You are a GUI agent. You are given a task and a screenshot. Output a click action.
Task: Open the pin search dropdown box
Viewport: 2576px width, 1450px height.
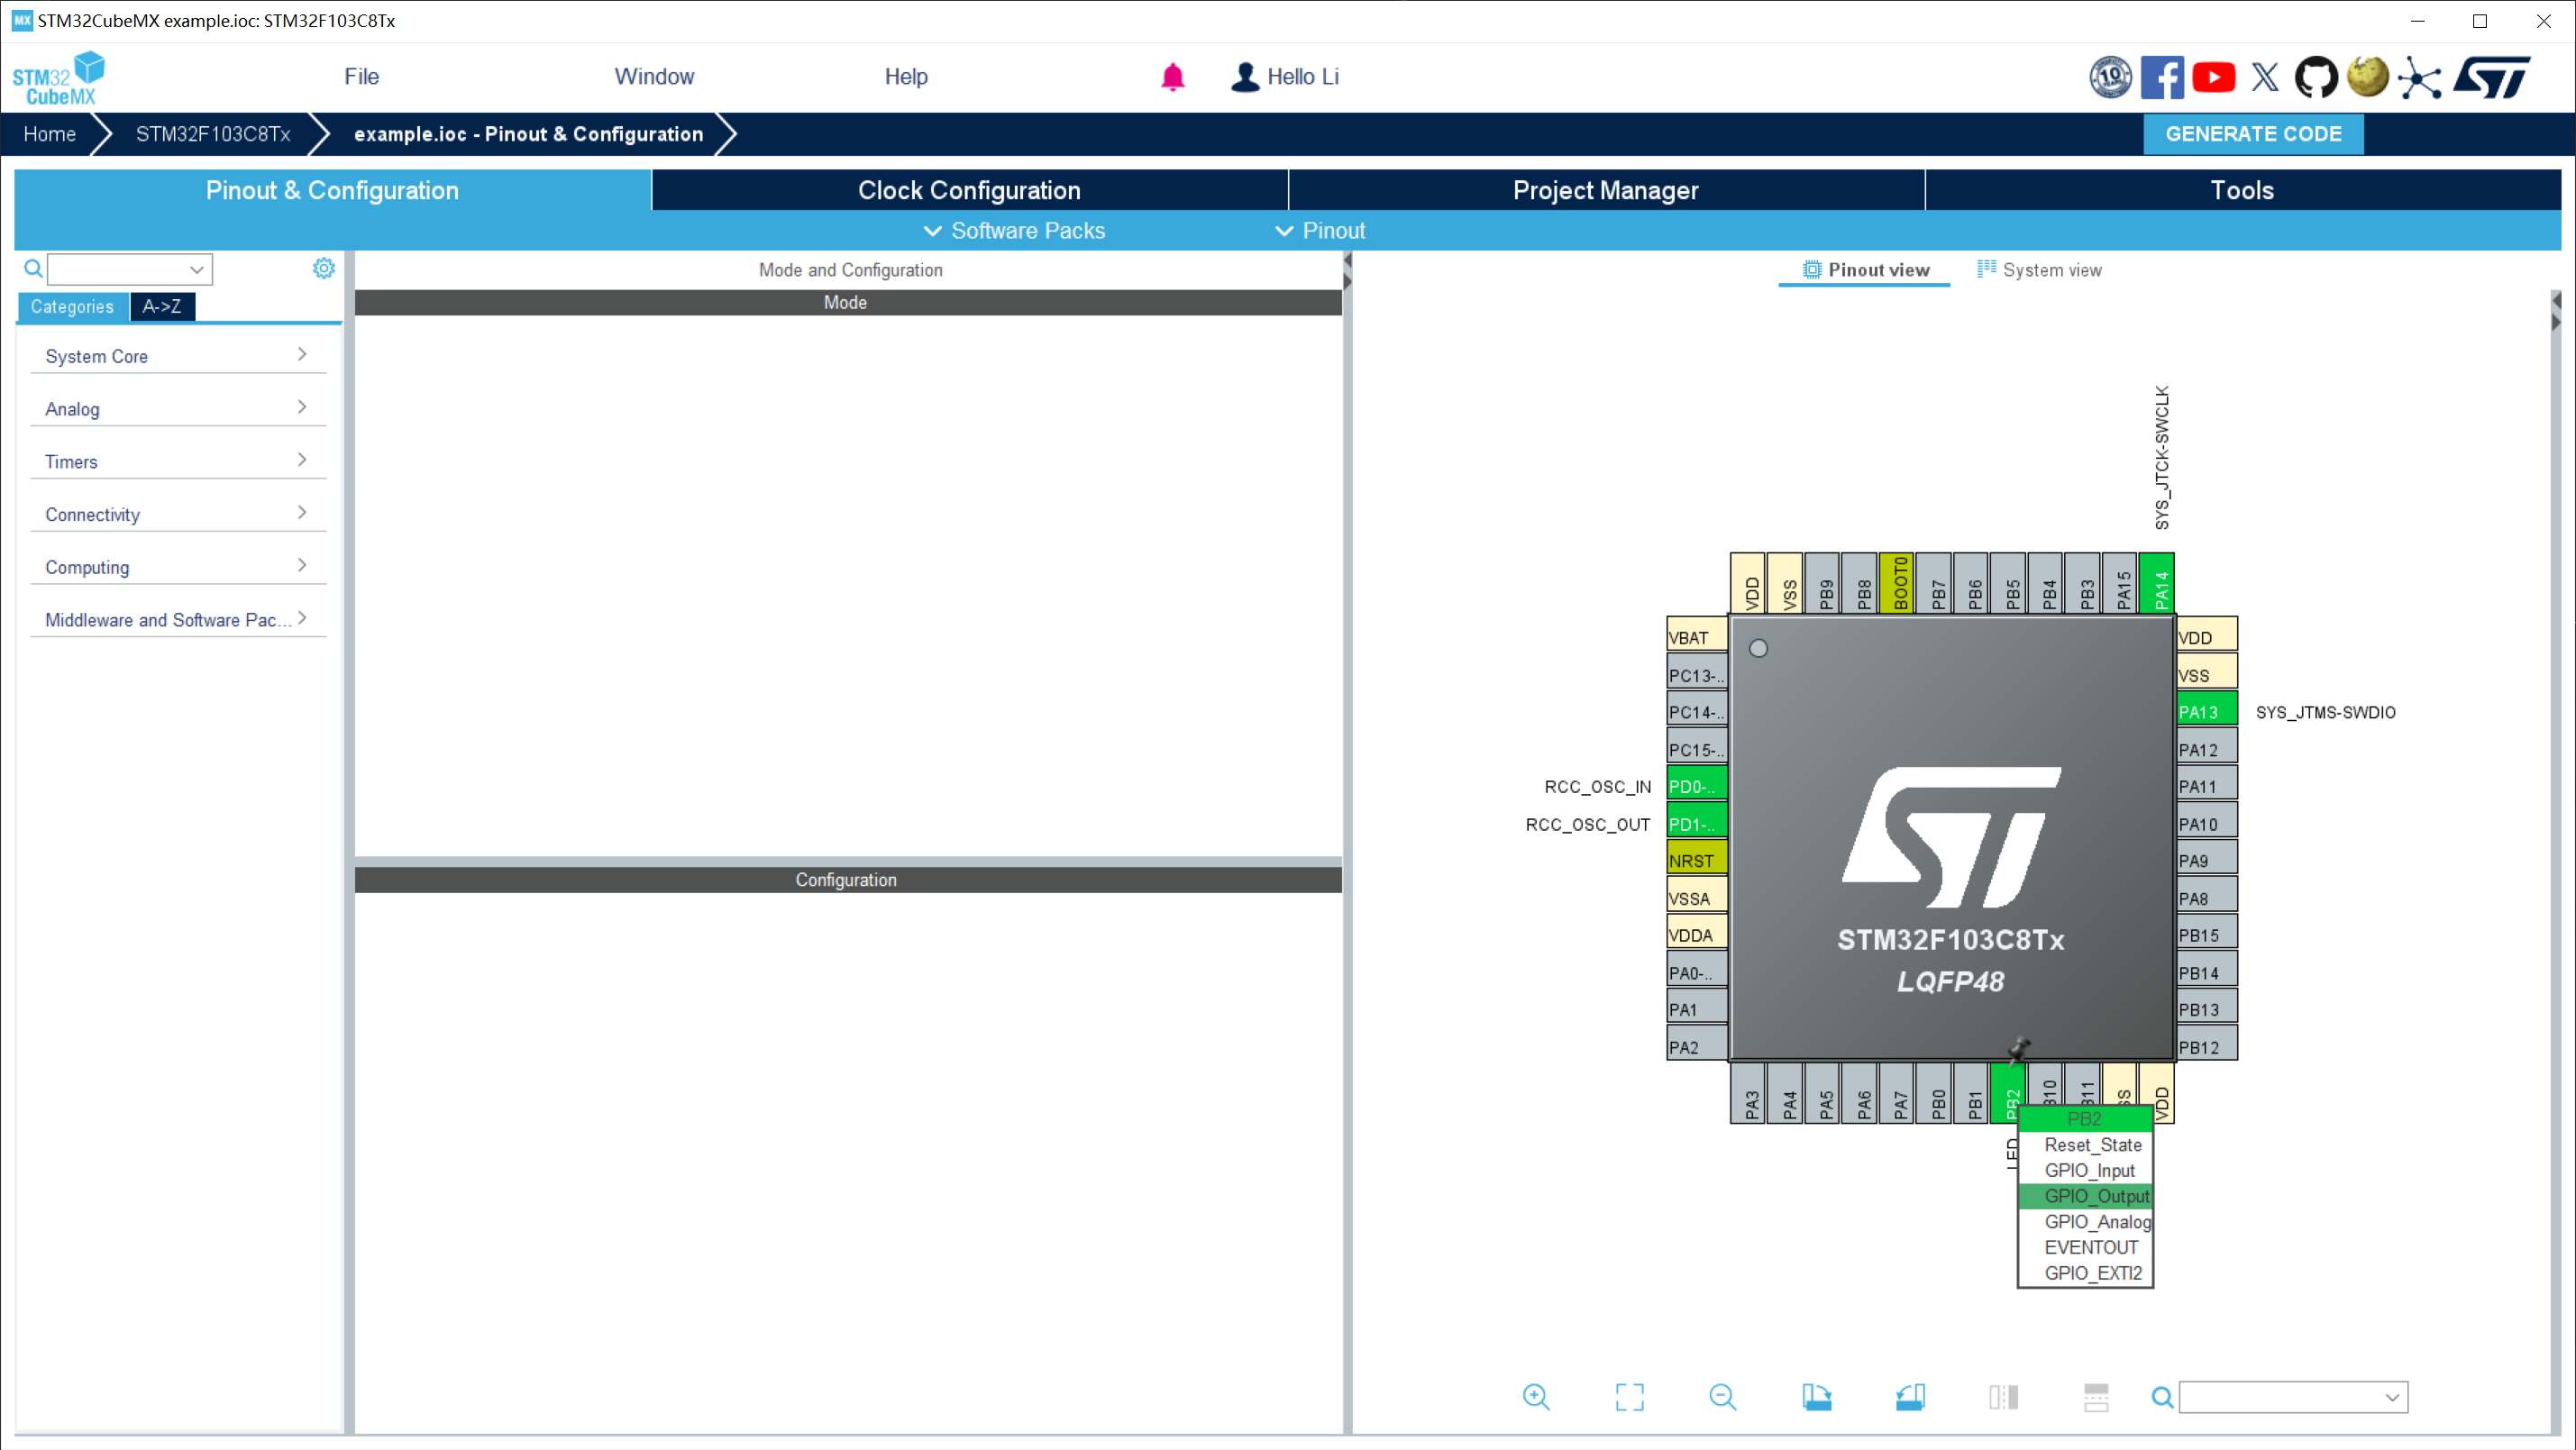pos(2293,1396)
